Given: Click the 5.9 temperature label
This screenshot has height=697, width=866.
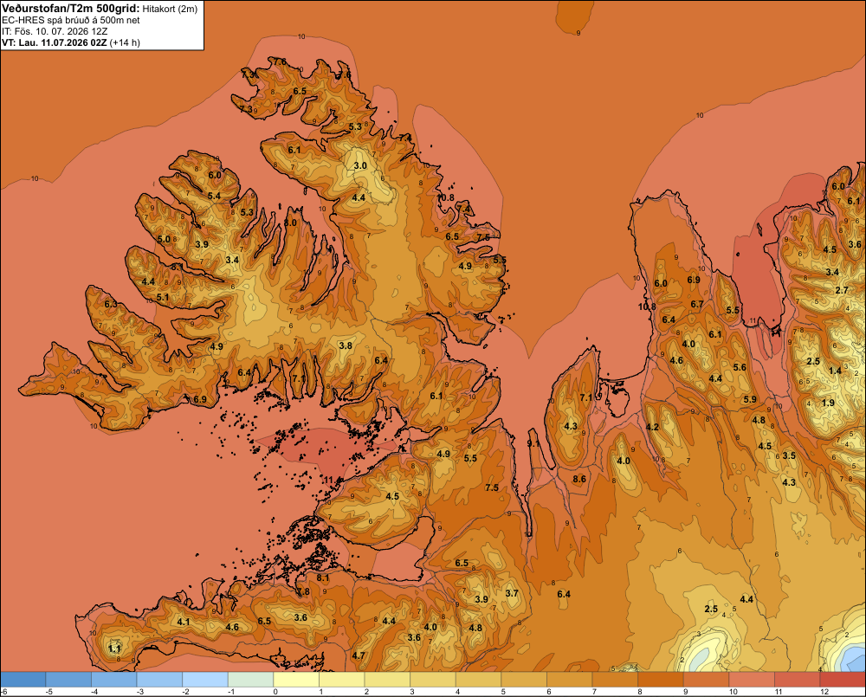Looking at the screenshot, I should click(750, 399).
